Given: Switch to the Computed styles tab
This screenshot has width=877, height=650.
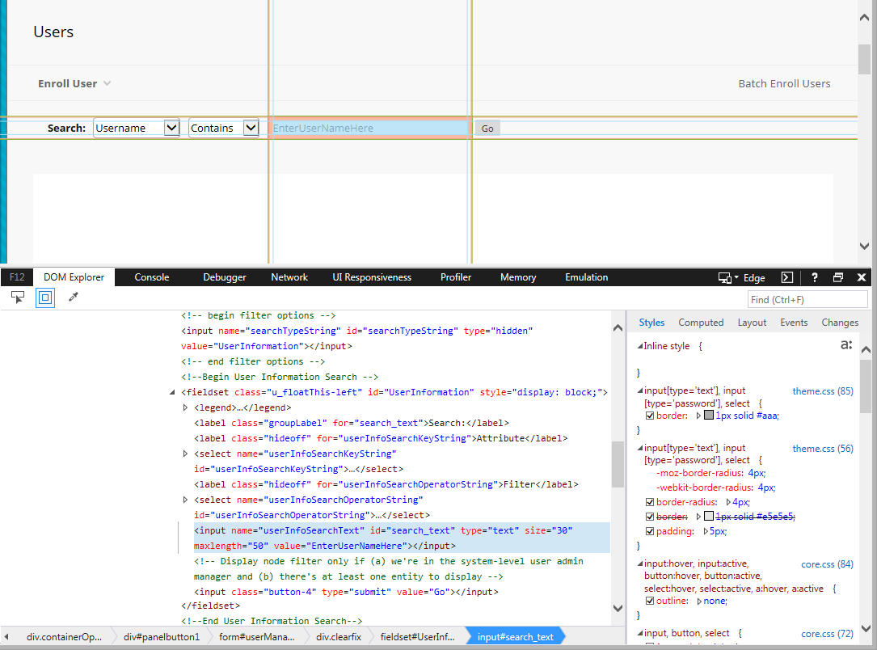Looking at the screenshot, I should click(x=701, y=323).
